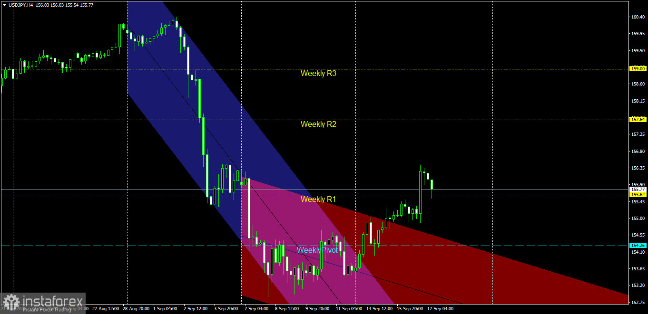Click the 160.40 price scale value
648x314 pixels.
[x=638, y=17]
